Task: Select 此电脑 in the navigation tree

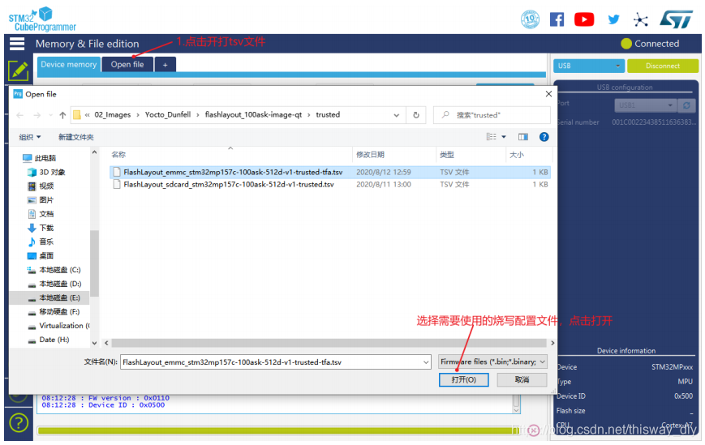Action: (40, 158)
